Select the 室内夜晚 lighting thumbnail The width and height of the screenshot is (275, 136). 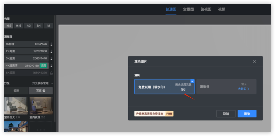point(42,106)
